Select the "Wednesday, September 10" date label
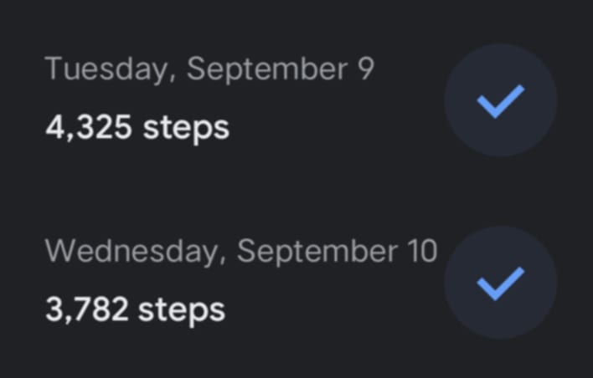Screen dimensions: 593x378 (x=240, y=251)
